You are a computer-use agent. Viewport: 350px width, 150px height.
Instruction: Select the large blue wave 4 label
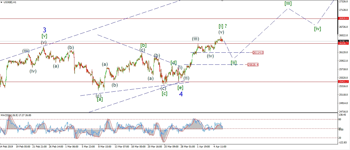pos(181,94)
